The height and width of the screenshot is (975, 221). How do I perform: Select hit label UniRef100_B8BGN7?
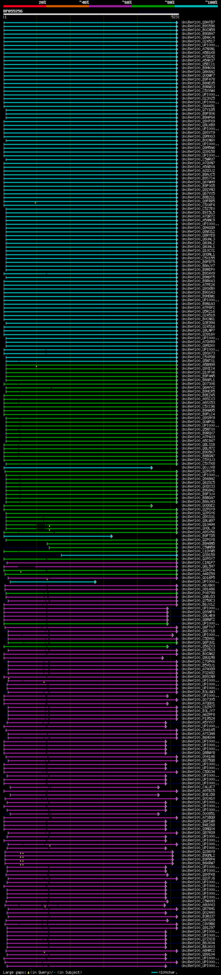(198, 456)
